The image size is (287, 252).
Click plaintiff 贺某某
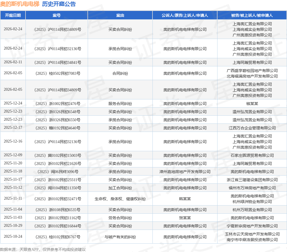[185, 218]
